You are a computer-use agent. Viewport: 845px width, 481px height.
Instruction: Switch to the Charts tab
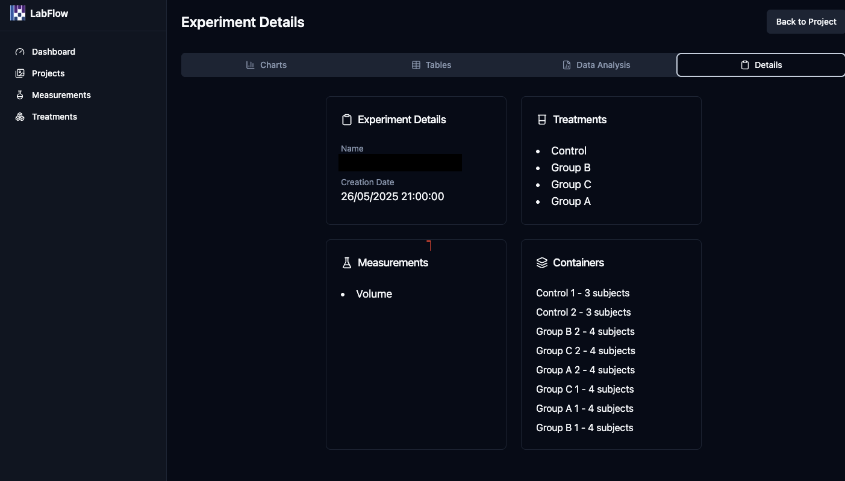tap(267, 64)
